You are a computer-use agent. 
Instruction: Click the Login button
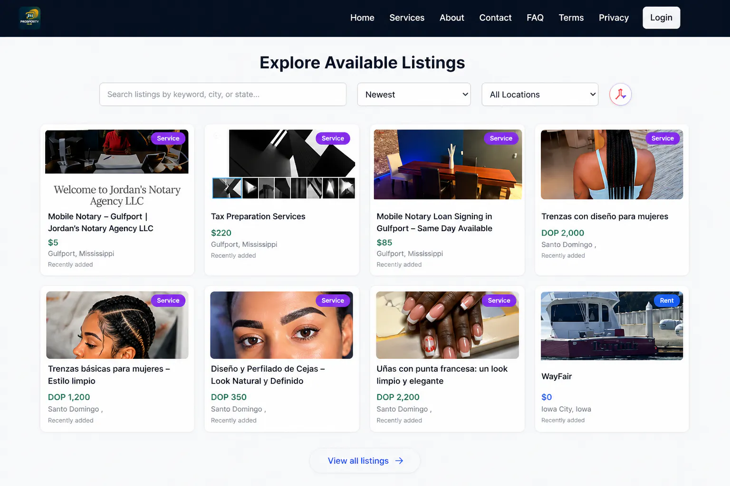[x=661, y=18]
